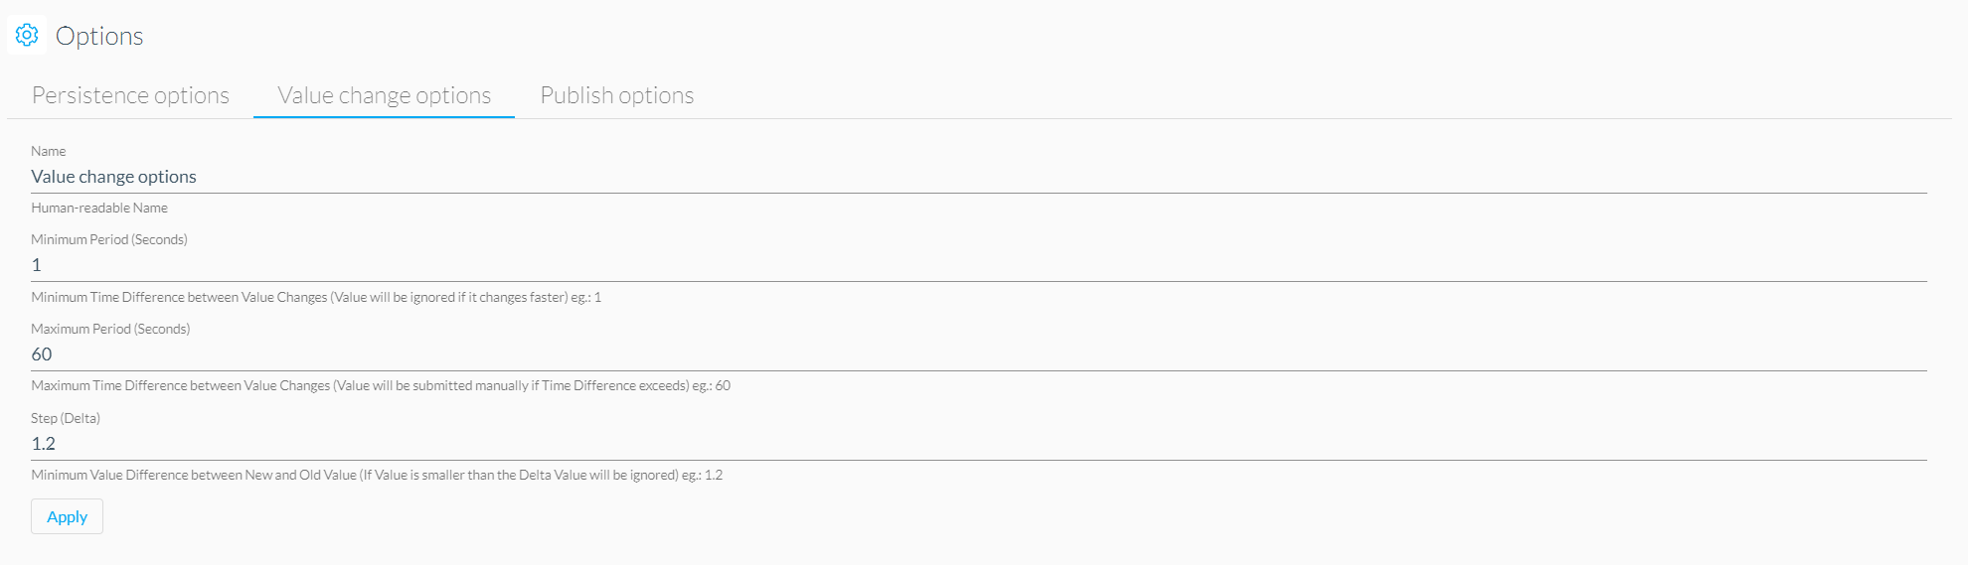Switch to the Persistence options tab

coord(130,95)
